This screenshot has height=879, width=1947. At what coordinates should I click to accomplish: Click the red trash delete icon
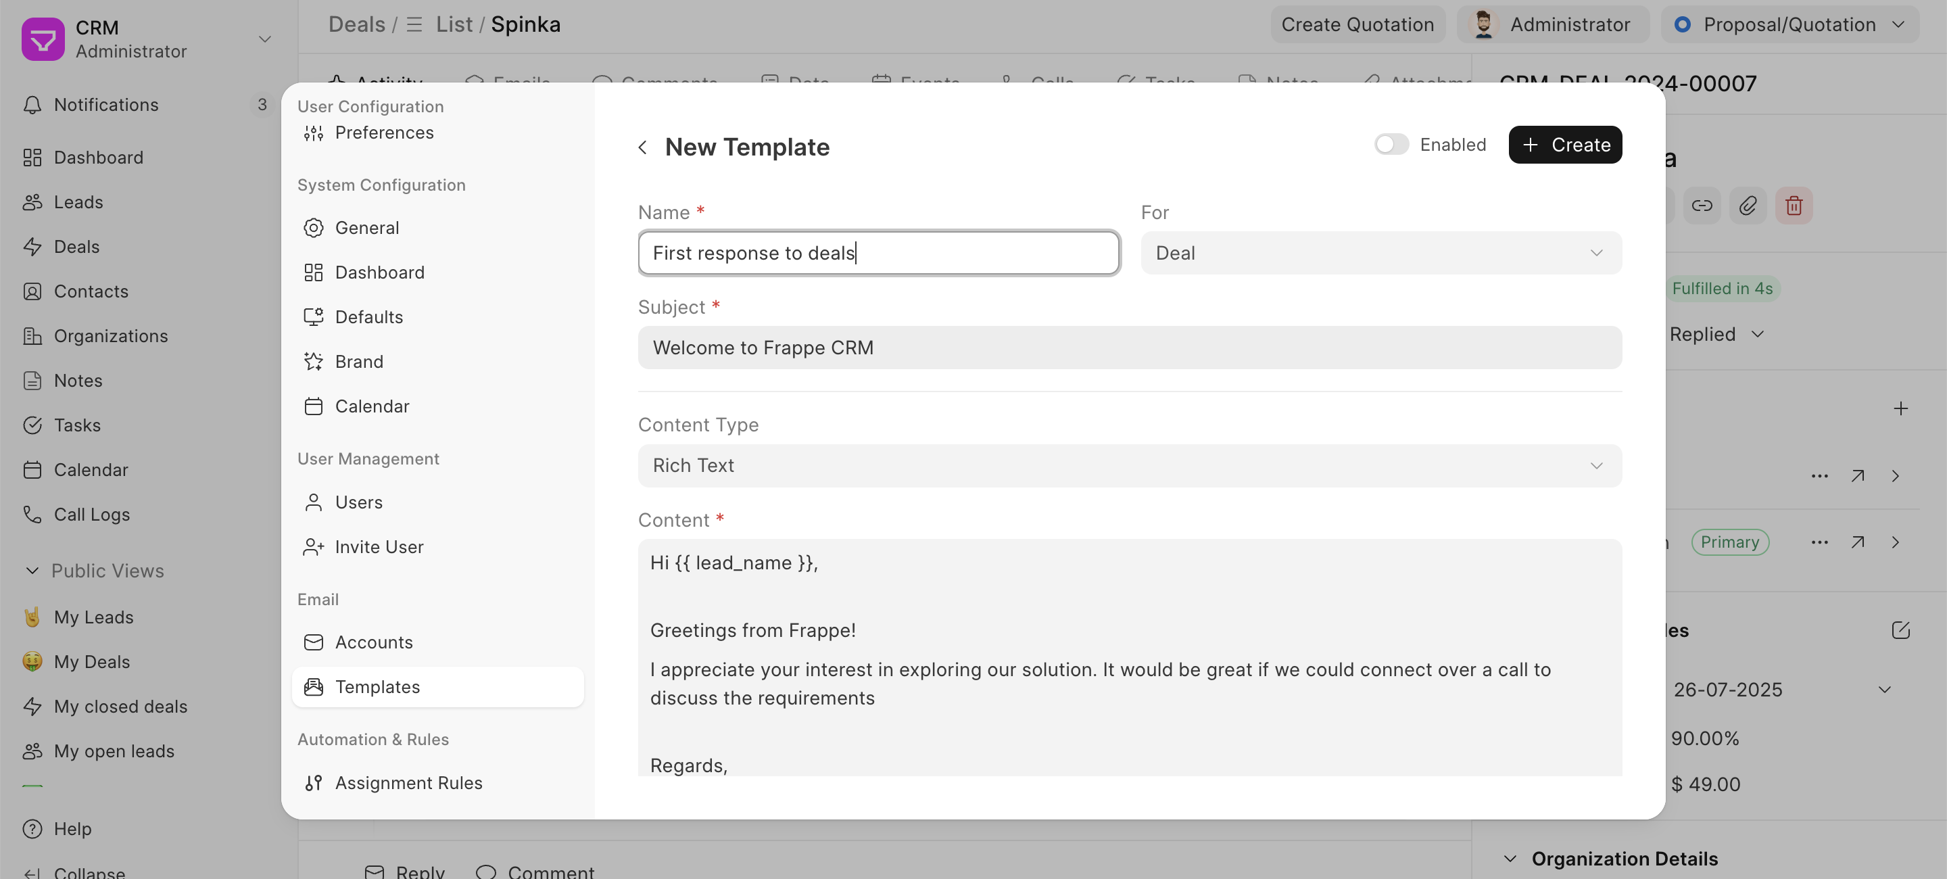(x=1794, y=206)
